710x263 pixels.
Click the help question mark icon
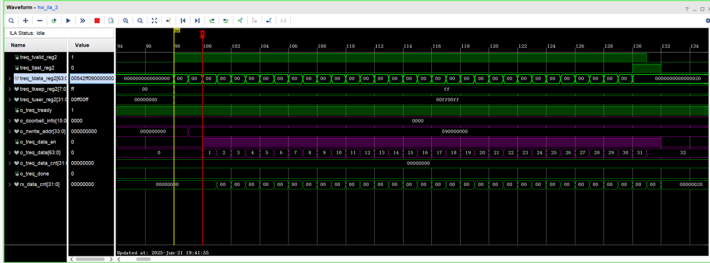pos(688,9)
